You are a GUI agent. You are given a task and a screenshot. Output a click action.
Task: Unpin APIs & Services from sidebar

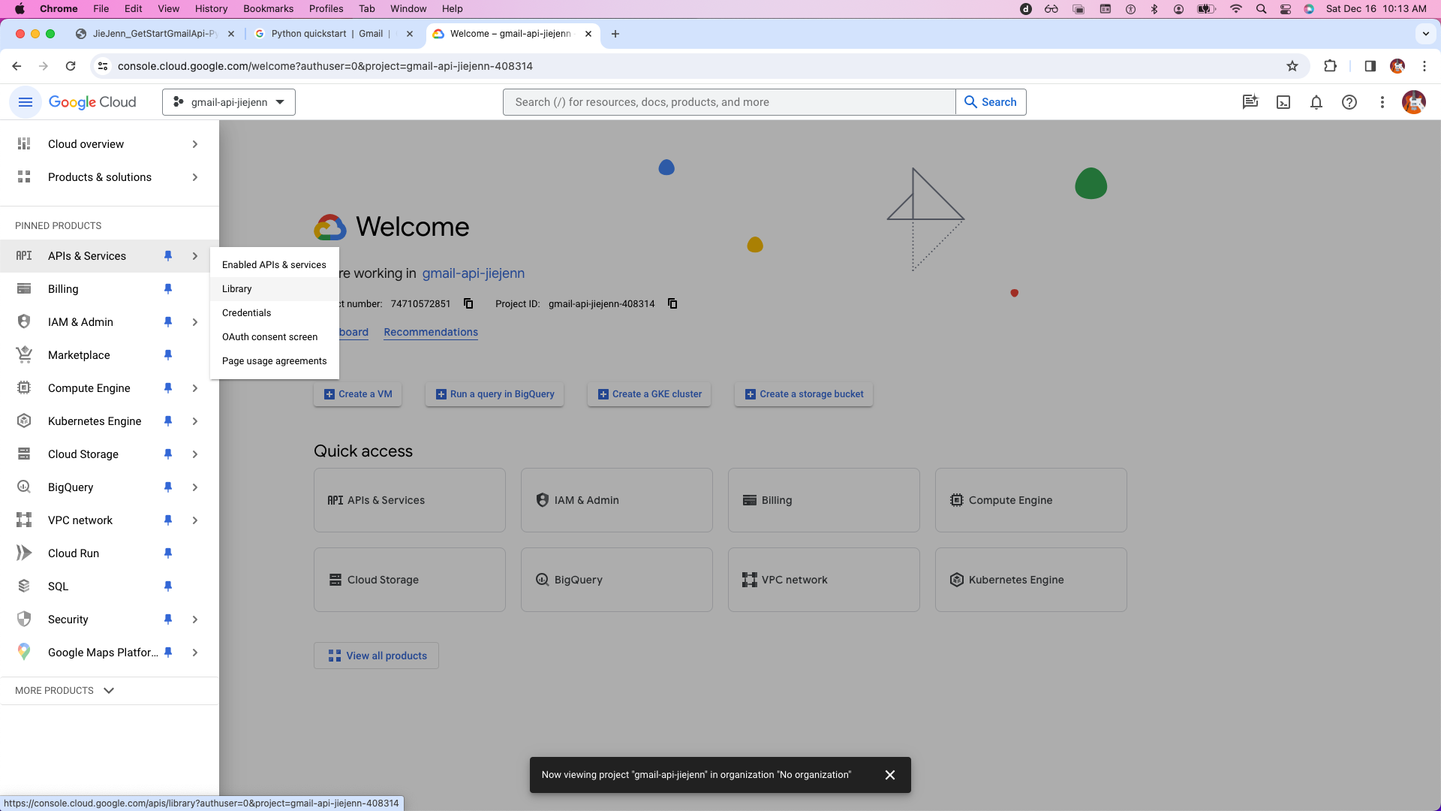pos(168,256)
